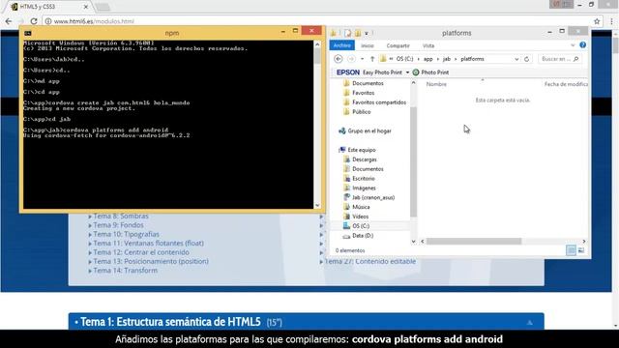Go up one folder level in Explorer
619x348 pixels.
[371, 59]
